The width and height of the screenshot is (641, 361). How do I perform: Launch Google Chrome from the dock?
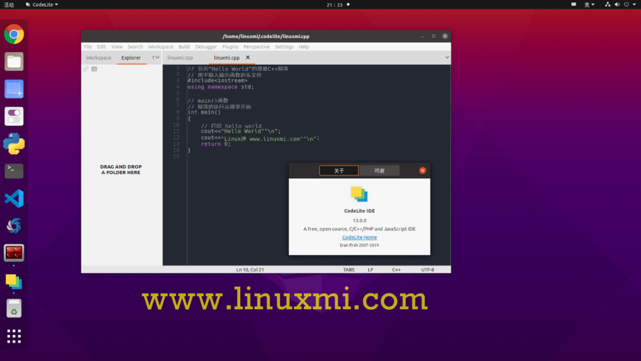pos(14,34)
